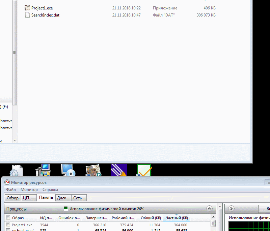
Task: Click the 306 073 КБ size value
Action: point(206,15)
